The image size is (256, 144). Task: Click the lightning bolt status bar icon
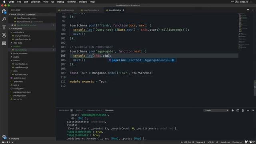pyautogui.click(x=13, y=142)
